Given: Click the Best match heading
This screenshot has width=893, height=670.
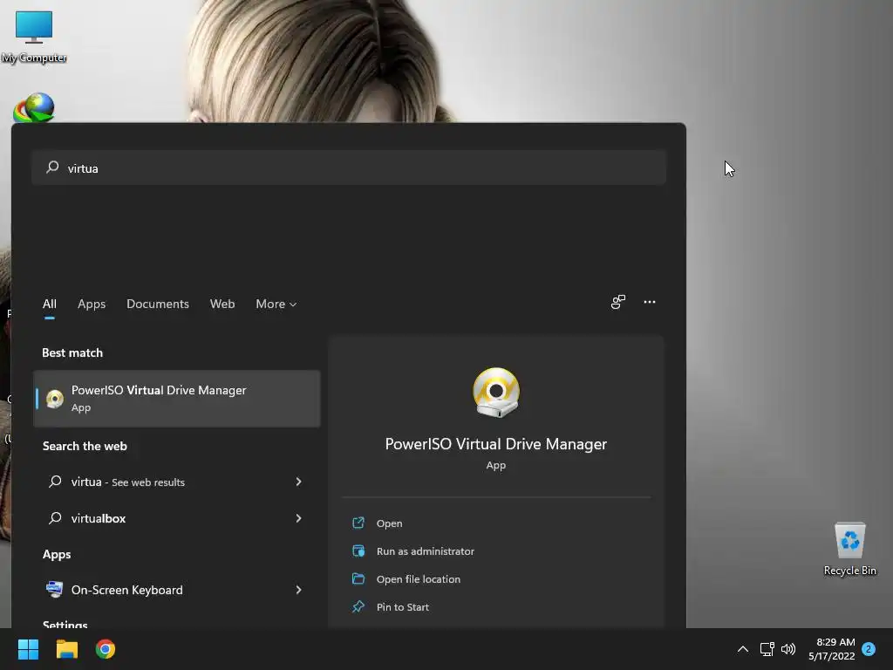Looking at the screenshot, I should tap(72, 352).
